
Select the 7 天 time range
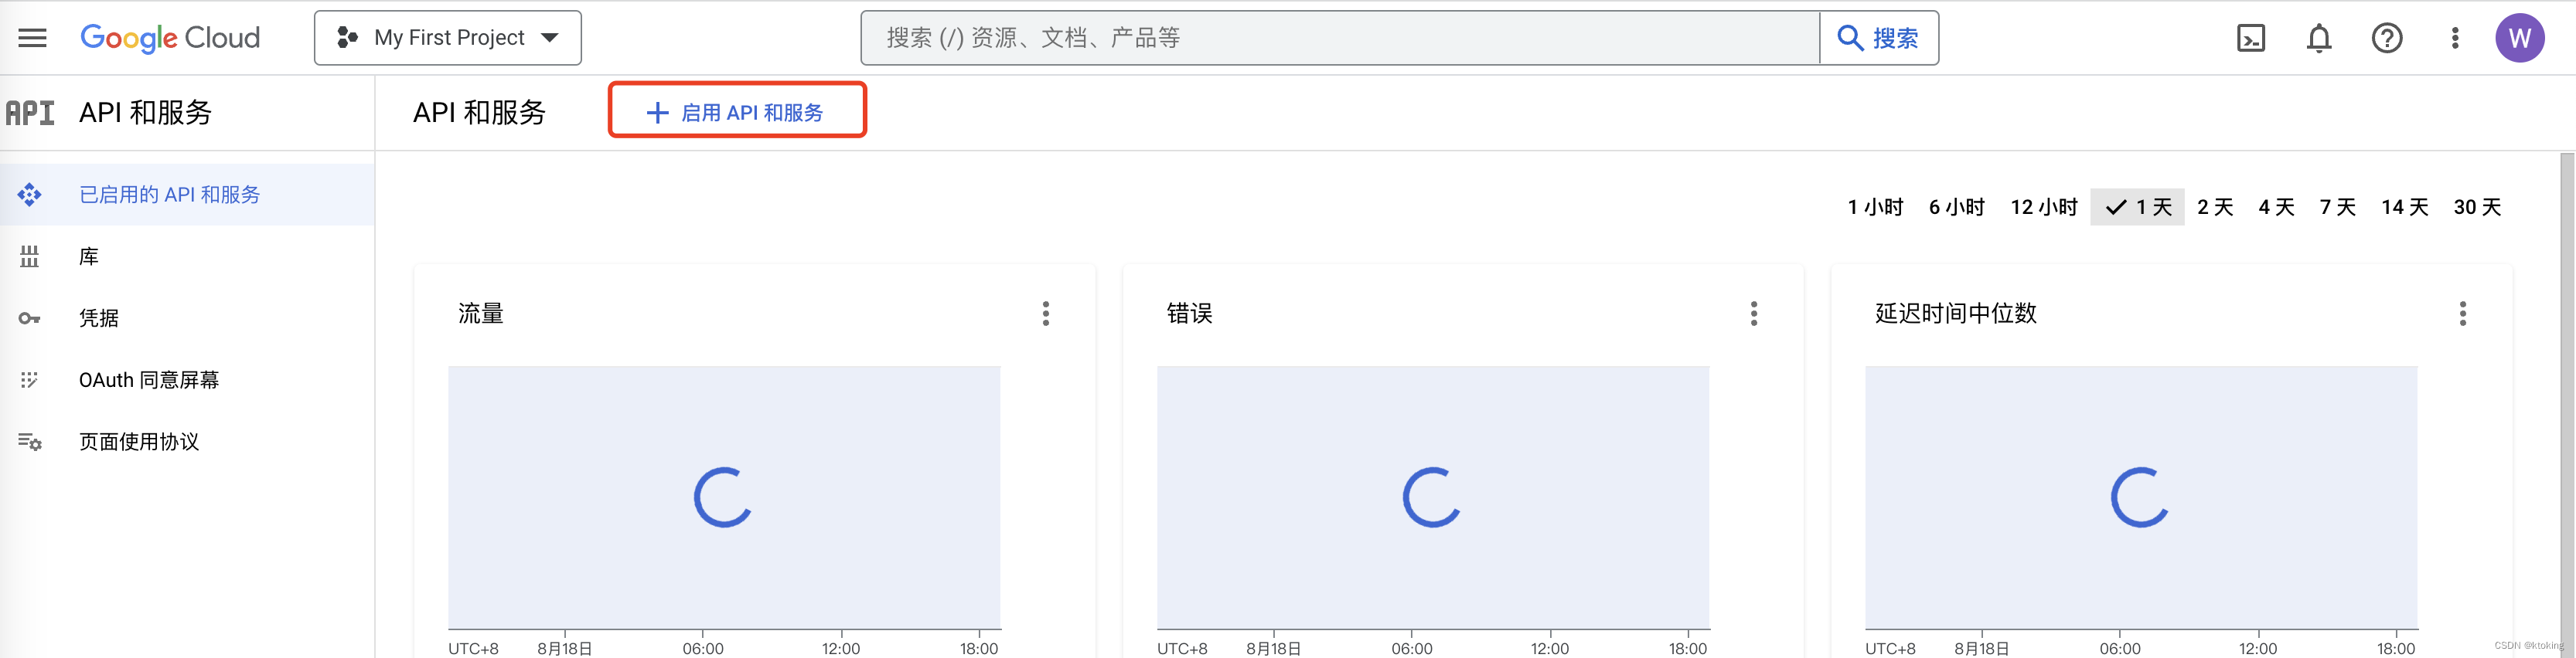[2338, 207]
